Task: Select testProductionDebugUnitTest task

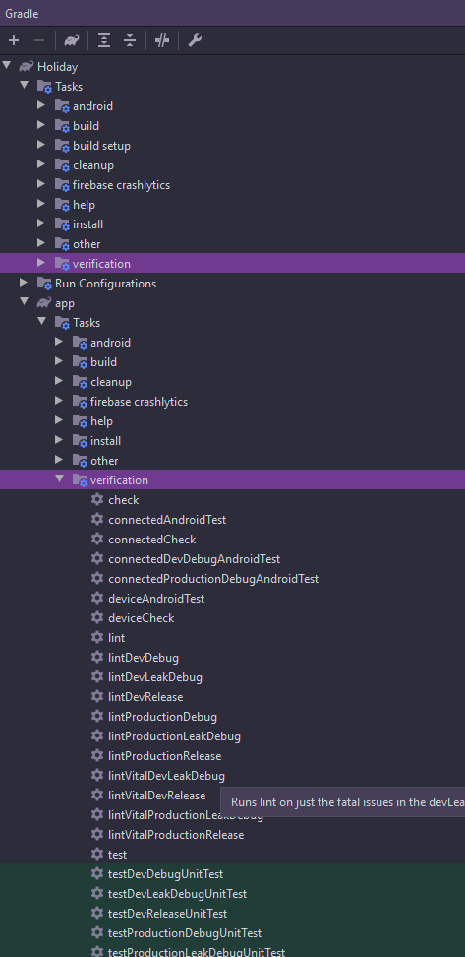Action: point(185,933)
